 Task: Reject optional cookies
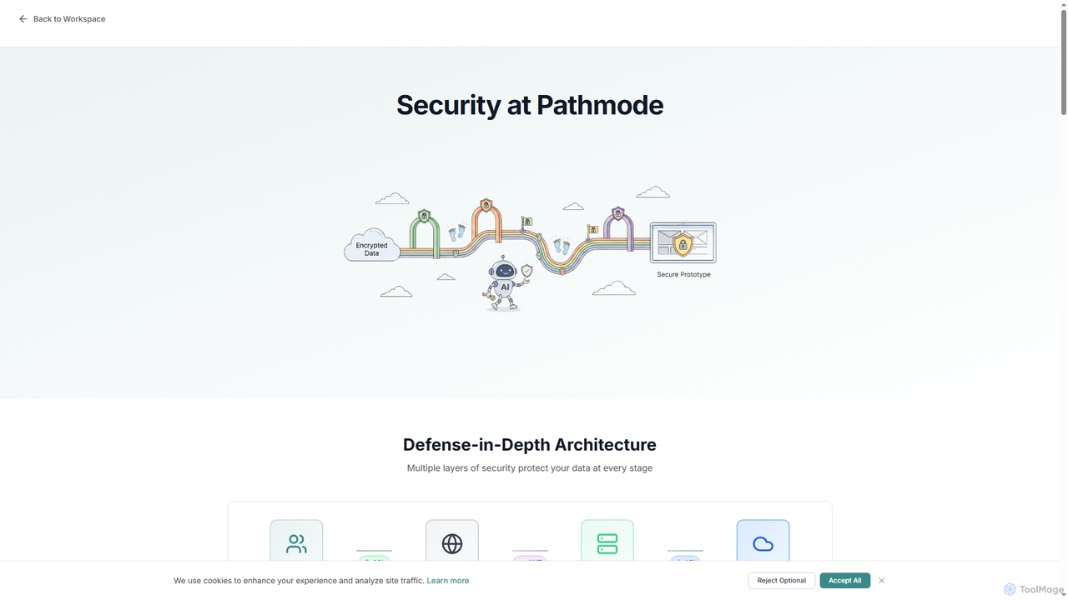(782, 581)
